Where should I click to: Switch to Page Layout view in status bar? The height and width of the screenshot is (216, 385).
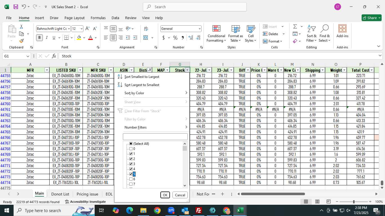click(317, 202)
